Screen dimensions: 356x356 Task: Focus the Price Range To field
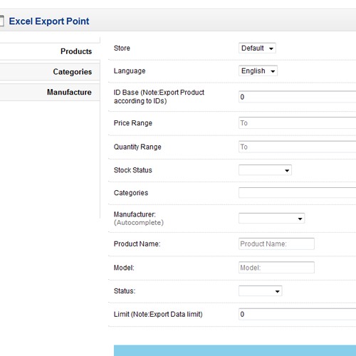click(298, 123)
